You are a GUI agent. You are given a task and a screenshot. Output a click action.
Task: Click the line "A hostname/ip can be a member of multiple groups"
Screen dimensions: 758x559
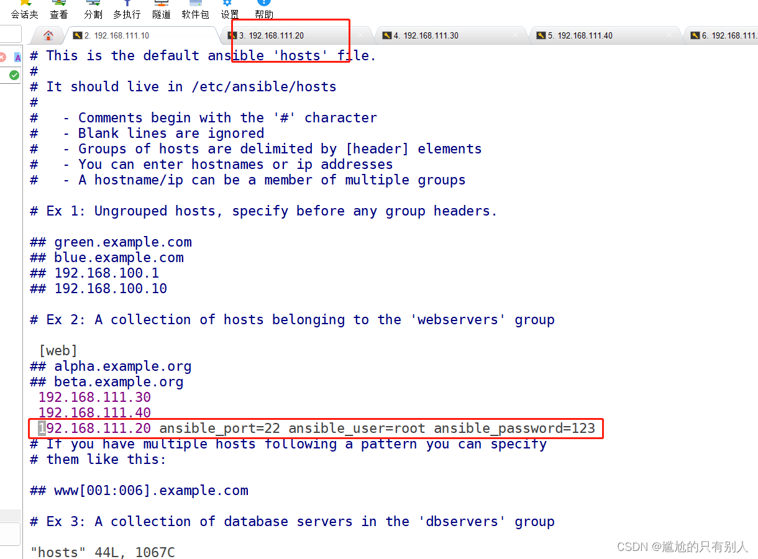(272, 180)
